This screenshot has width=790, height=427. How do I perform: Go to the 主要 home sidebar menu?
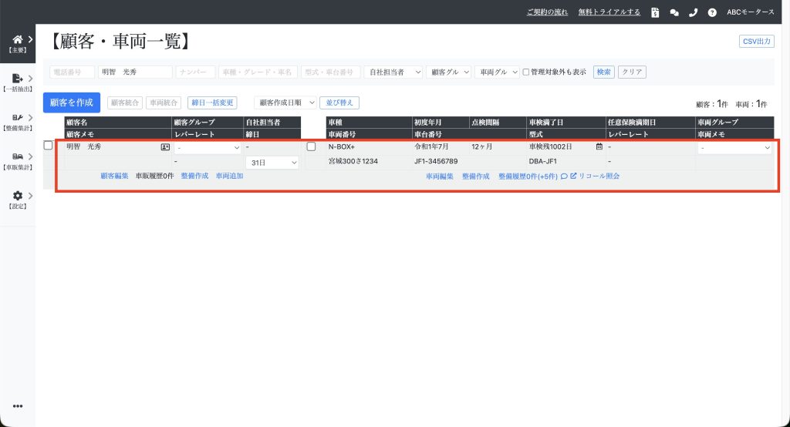click(x=18, y=42)
